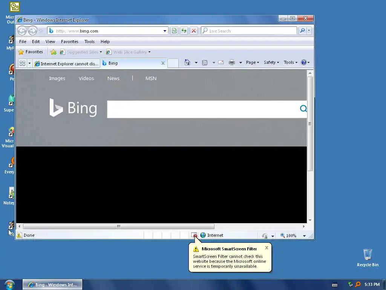Click the Back navigation arrow button

22,31
